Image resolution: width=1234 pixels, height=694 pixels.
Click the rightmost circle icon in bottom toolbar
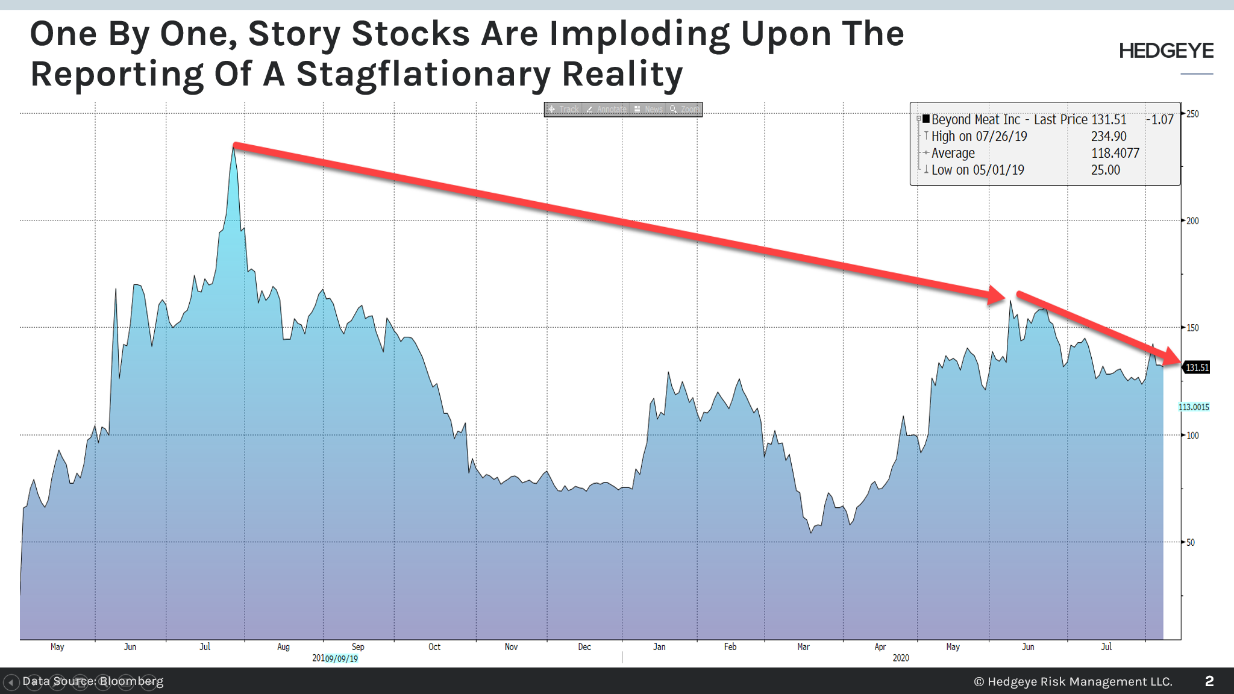point(149,681)
